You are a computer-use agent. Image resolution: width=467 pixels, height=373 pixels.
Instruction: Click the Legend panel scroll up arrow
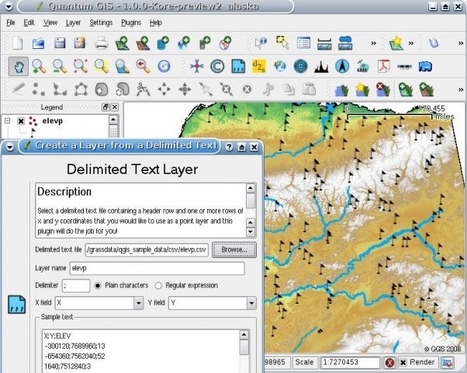(113, 120)
